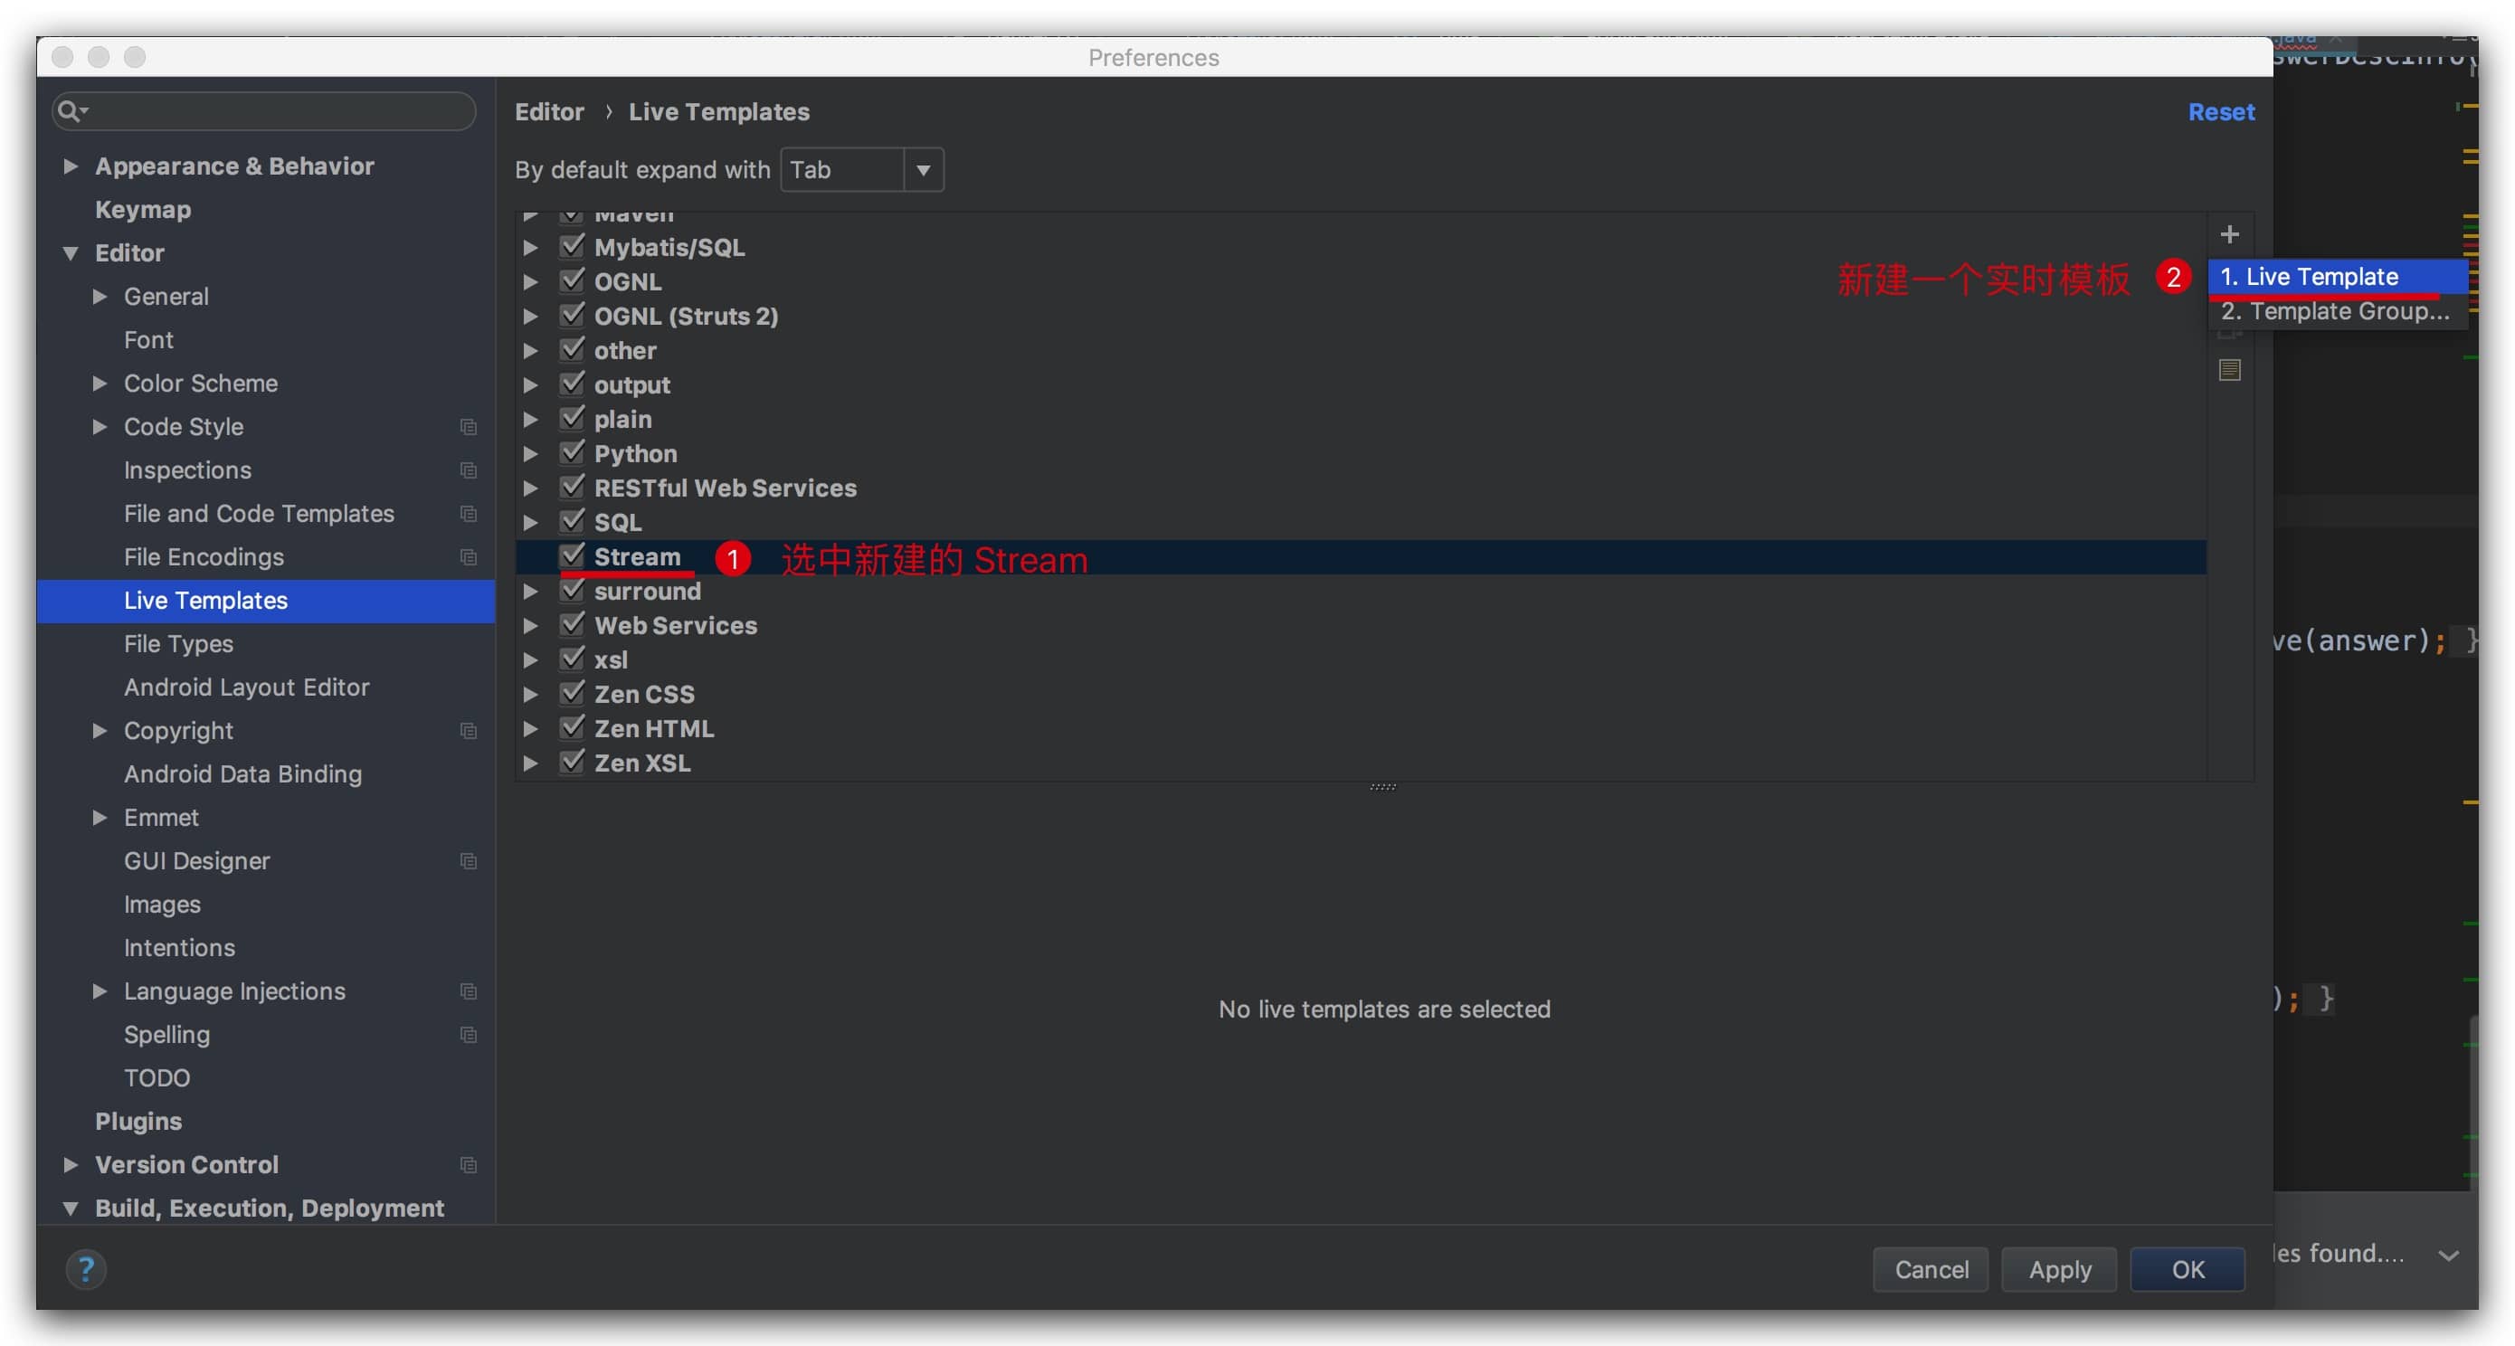Select the 'Zen XSL' template group
The height and width of the screenshot is (1346, 2515).
[642, 763]
